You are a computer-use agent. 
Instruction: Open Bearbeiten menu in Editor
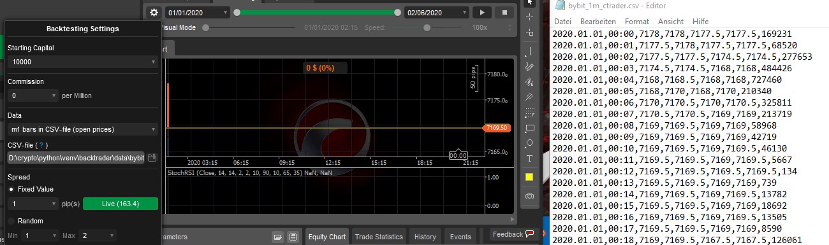[598, 21]
